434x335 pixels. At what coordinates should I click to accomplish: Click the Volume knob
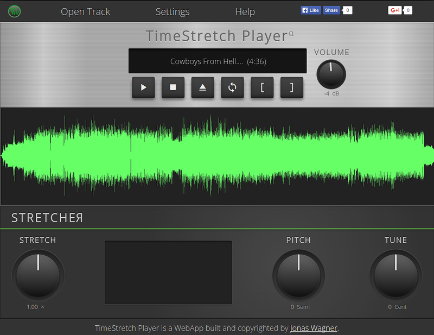coord(331,74)
